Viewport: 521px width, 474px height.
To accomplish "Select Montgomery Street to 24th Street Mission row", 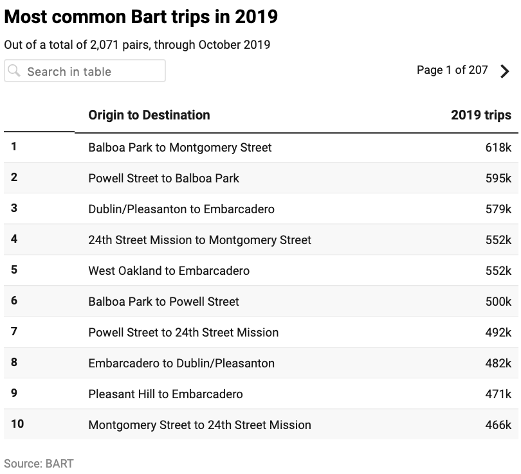I will (x=199, y=425).
